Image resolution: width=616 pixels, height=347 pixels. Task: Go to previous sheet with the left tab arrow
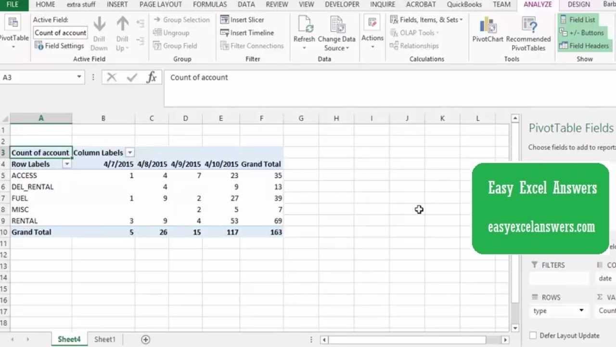[x=13, y=339]
